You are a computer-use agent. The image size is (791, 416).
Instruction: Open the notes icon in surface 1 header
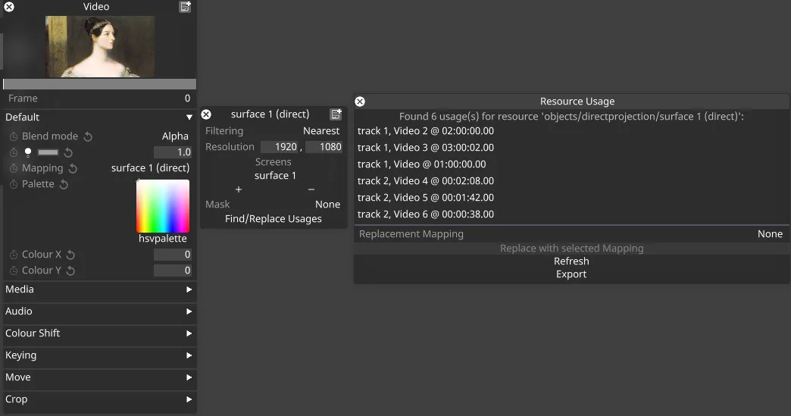[x=336, y=114]
